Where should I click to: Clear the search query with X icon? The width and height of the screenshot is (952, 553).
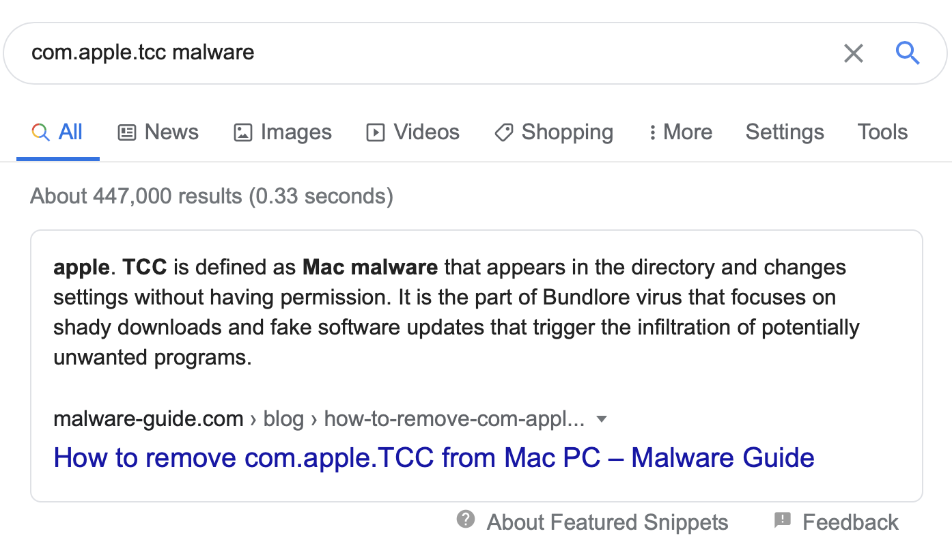(853, 53)
